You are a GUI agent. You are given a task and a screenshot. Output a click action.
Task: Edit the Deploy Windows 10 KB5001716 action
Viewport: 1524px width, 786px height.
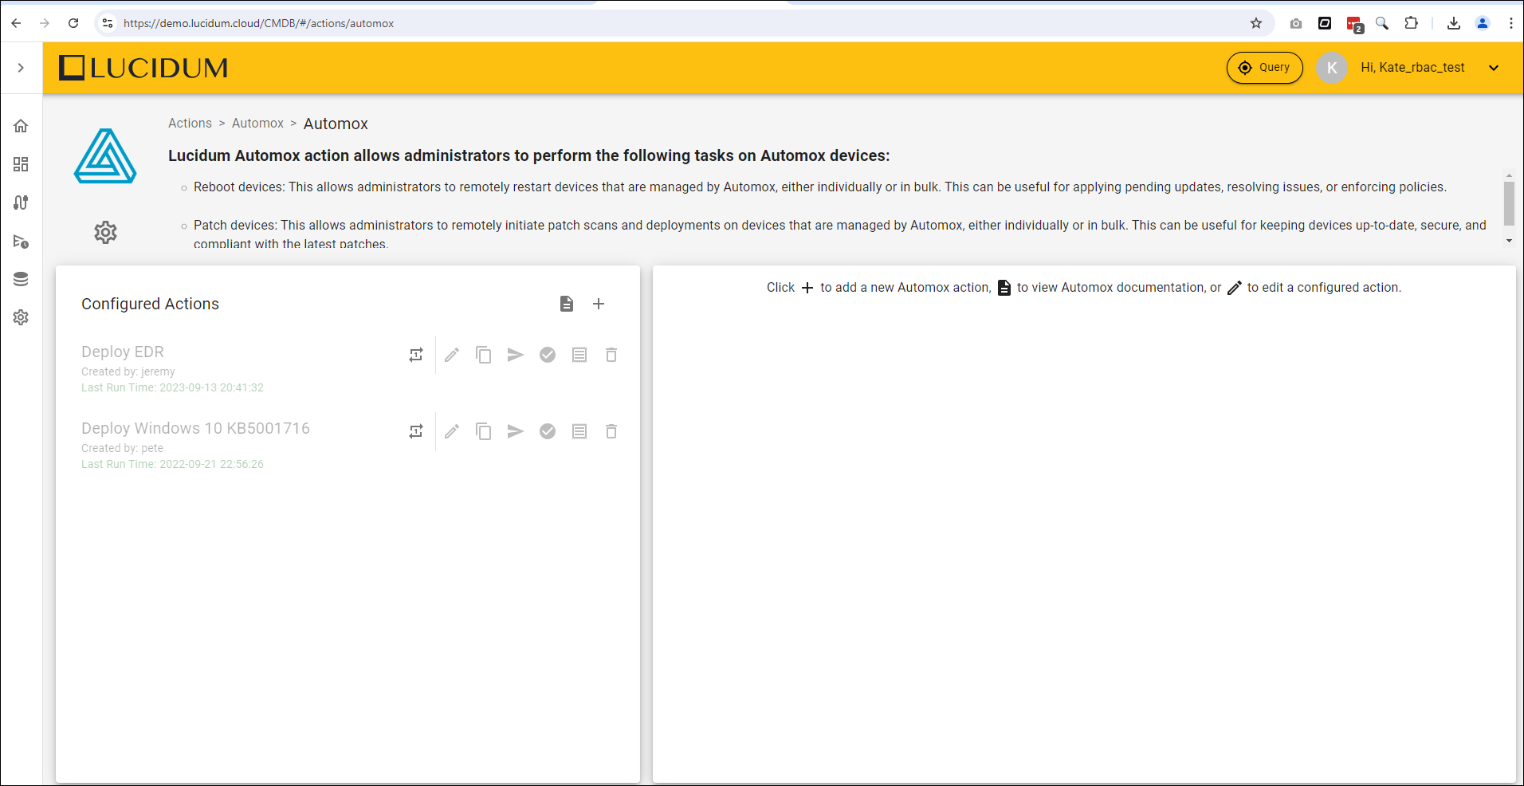click(452, 431)
